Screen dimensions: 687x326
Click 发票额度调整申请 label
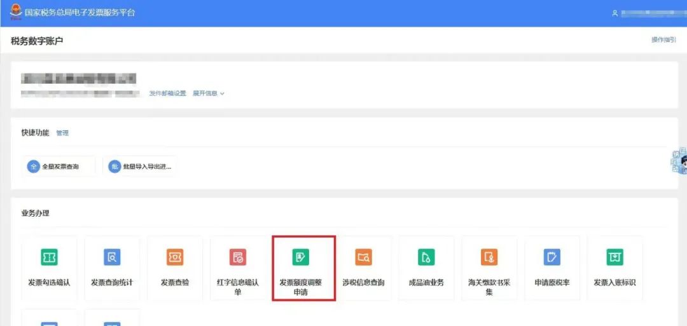click(300, 287)
